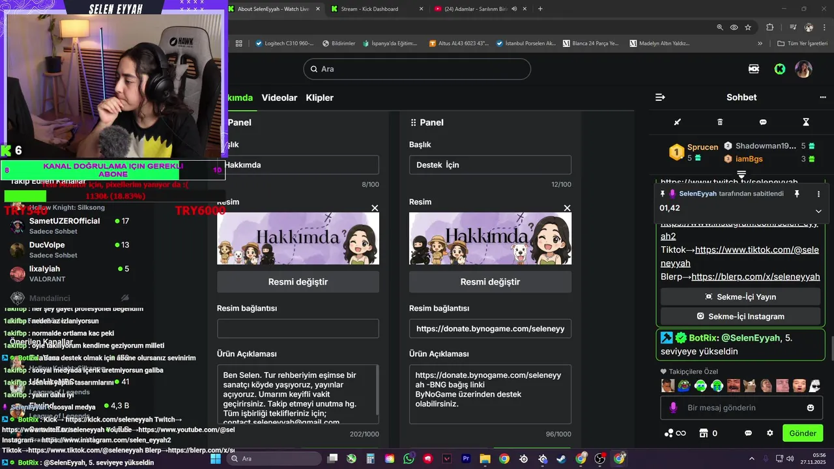Image resolution: width=834 pixels, height=469 pixels.
Task: Open a new browser tab
Action: click(540, 9)
